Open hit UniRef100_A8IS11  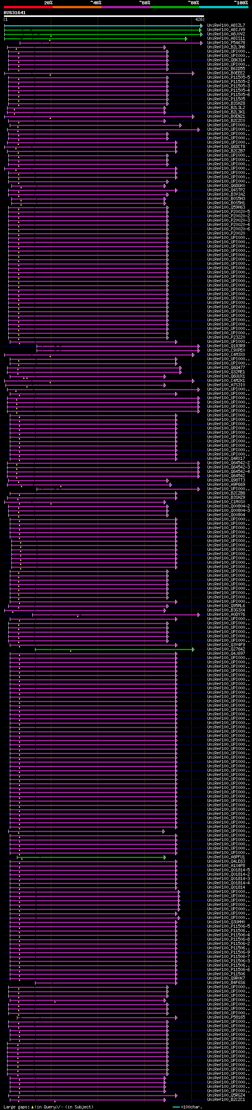[x=226, y=38]
